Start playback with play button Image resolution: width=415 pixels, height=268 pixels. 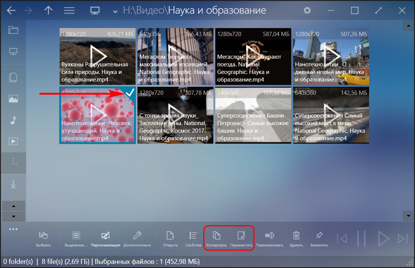383,239
